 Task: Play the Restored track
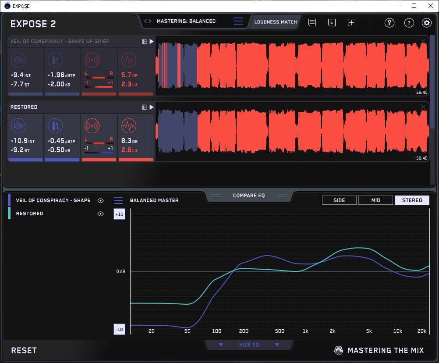coord(152,107)
